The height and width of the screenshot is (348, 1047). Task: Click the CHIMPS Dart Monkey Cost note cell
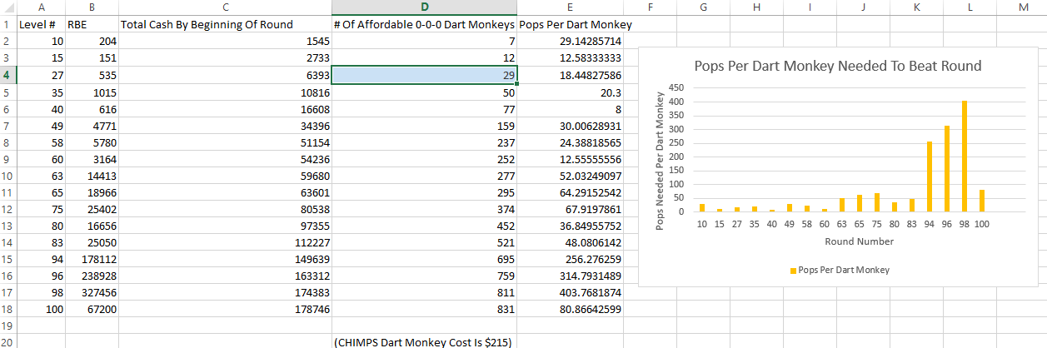point(424,341)
